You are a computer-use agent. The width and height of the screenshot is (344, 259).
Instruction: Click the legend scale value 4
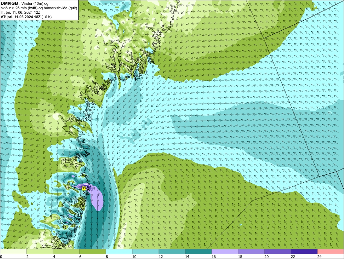tap(54, 257)
